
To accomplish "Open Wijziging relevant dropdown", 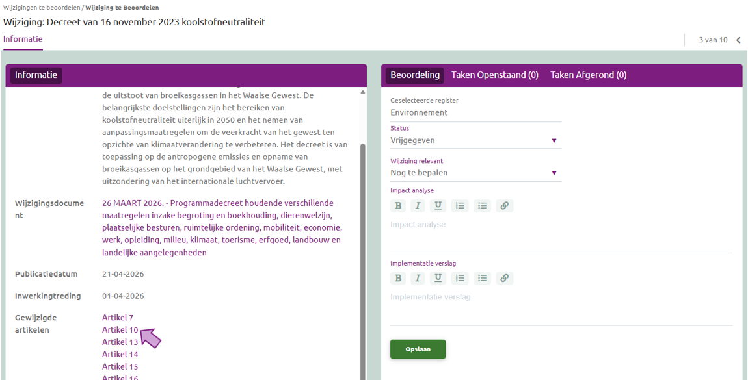I will click(475, 173).
